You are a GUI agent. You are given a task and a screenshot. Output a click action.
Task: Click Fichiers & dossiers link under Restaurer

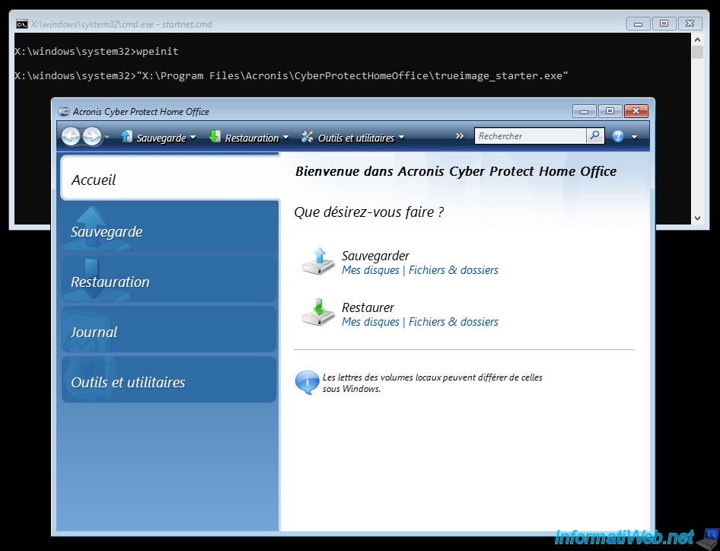454,322
